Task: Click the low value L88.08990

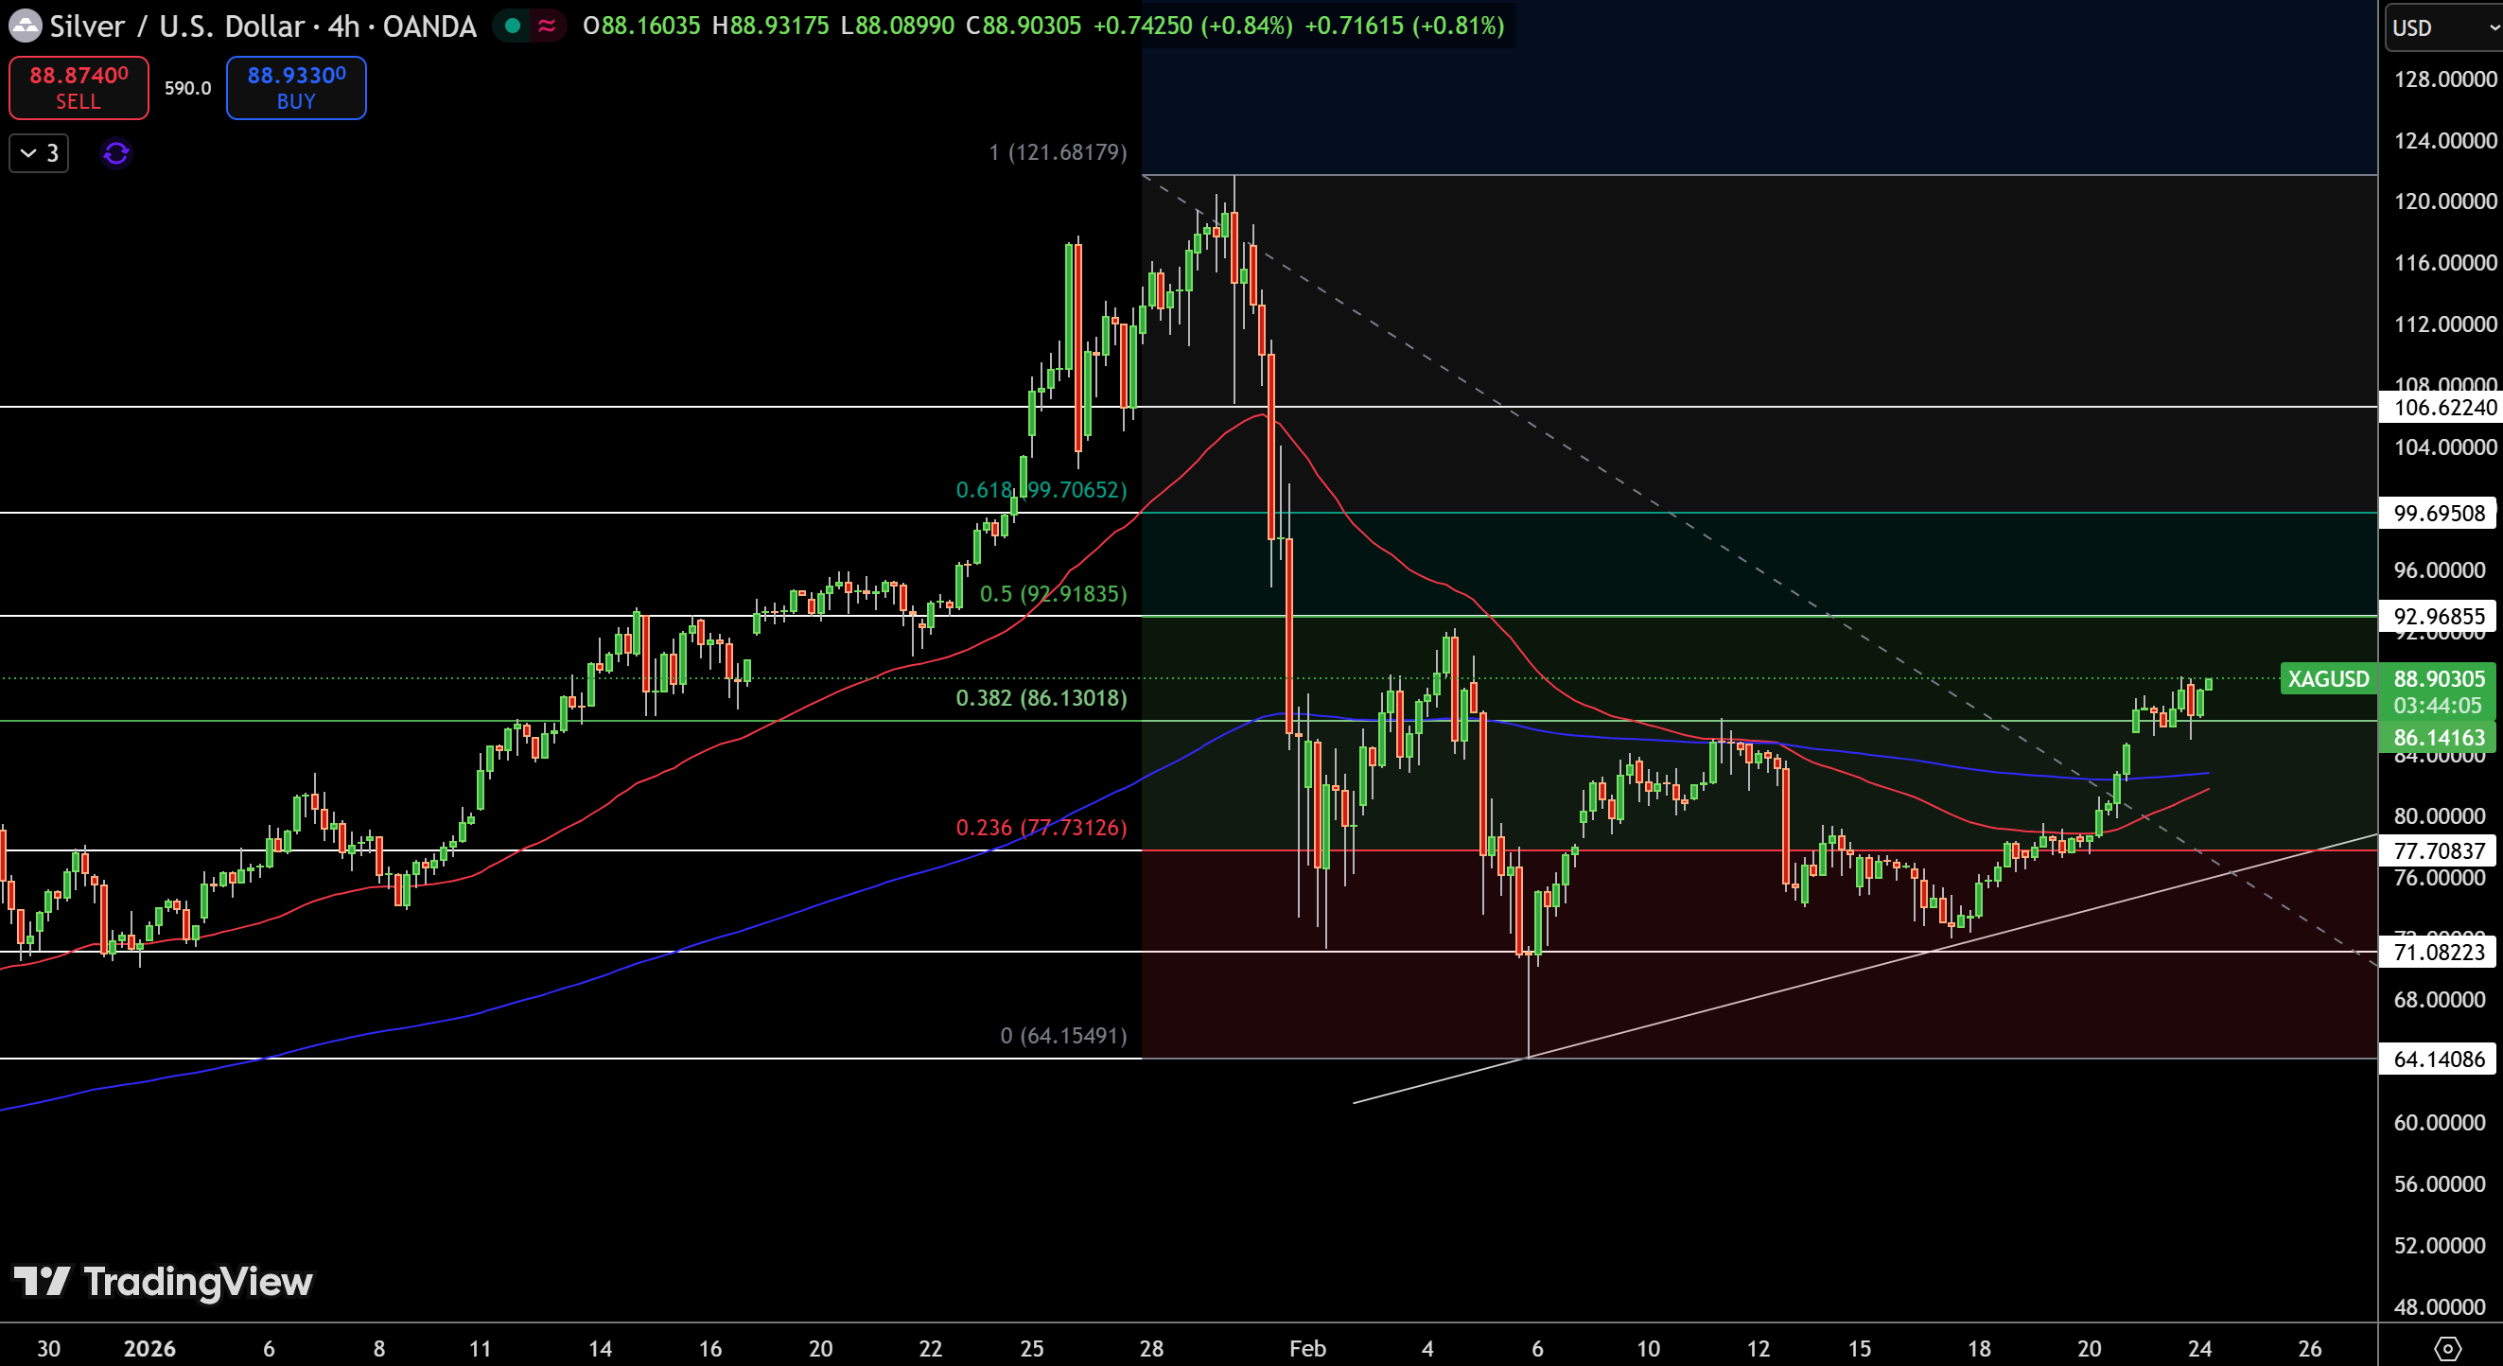Action: pyautogui.click(x=897, y=26)
